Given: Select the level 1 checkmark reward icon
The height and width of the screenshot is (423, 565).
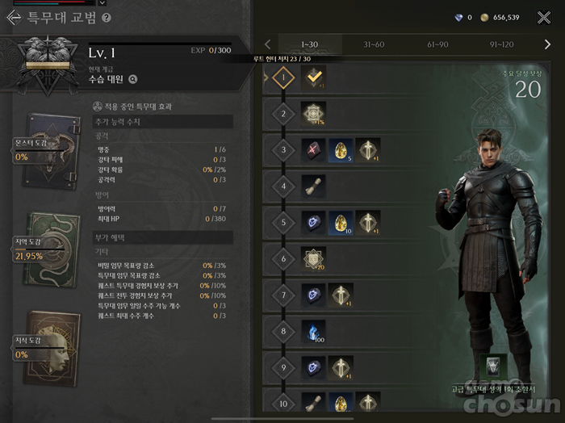Looking at the screenshot, I should click(313, 77).
